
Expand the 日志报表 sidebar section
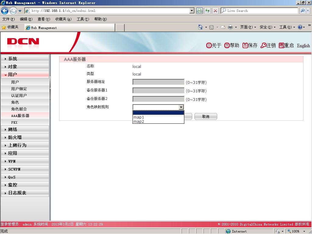(x=25, y=193)
